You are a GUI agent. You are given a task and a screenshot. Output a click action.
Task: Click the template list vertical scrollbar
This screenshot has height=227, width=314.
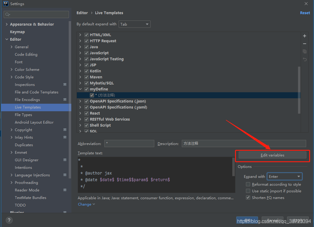(x=299, y=90)
